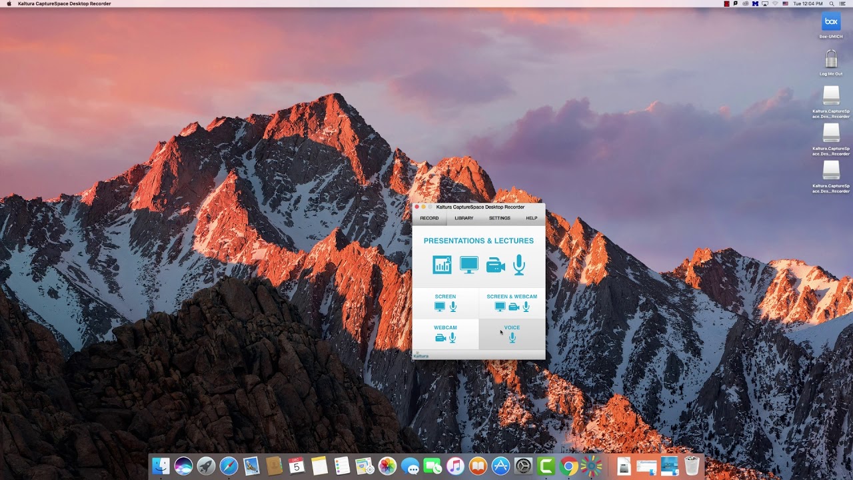Click the US flag input menu icon
The width and height of the screenshot is (853, 480).
click(786, 3)
